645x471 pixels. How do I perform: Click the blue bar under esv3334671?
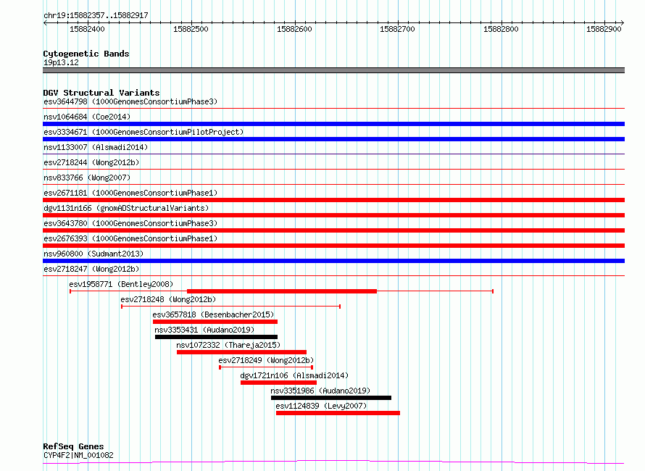[x=333, y=139]
